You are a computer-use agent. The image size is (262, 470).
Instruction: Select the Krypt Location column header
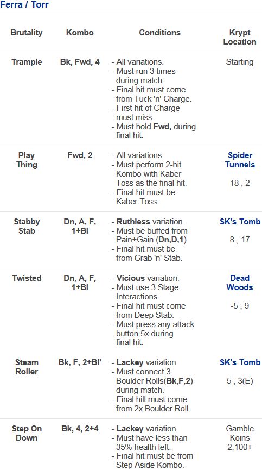click(240, 37)
